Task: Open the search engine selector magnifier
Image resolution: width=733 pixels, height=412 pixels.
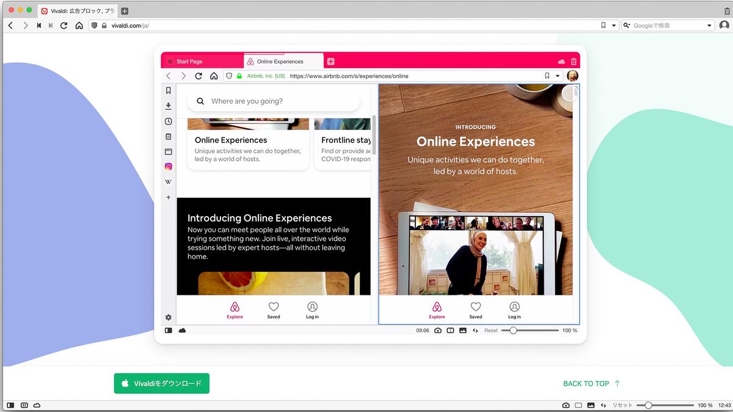Action: pos(627,26)
